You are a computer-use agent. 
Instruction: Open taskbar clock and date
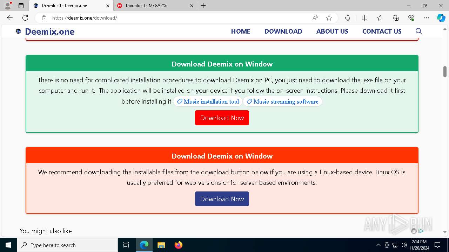[419, 245]
